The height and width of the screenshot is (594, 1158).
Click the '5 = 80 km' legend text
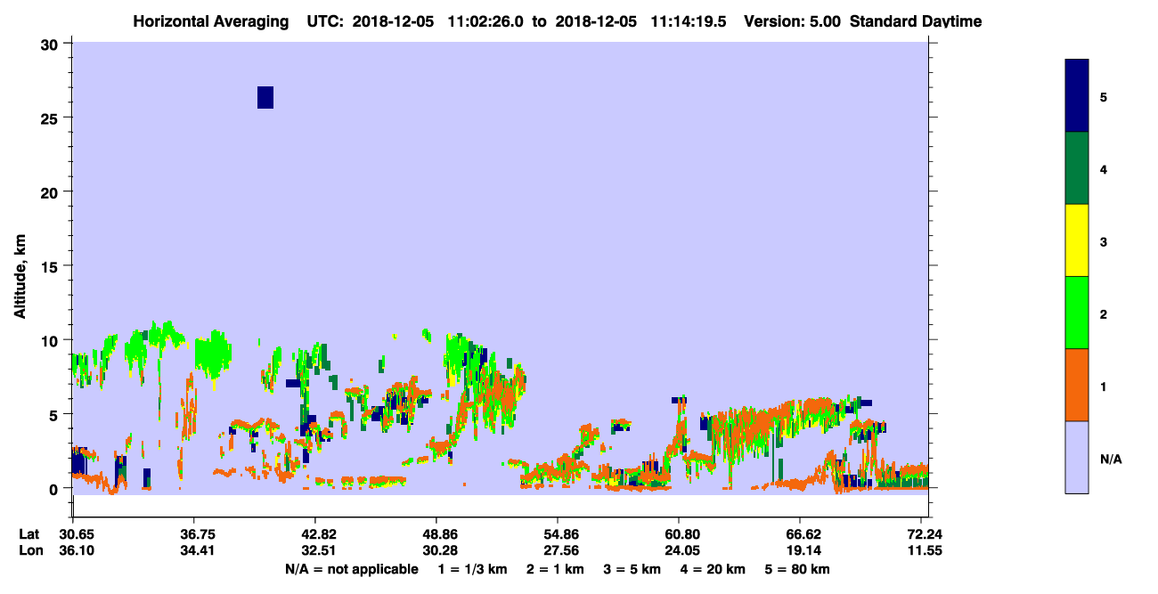pyautogui.click(x=798, y=569)
